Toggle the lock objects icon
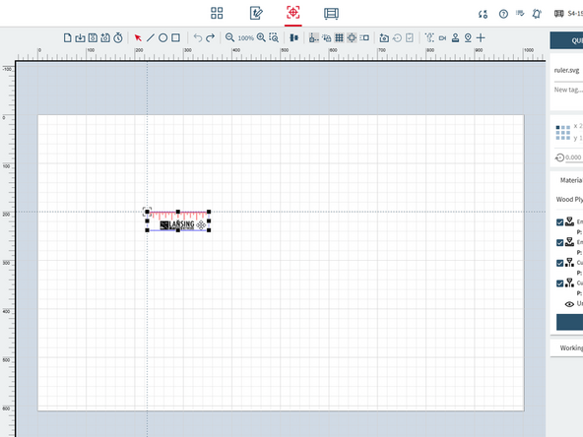Viewport: 583px width, 437px height. [x=326, y=37]
